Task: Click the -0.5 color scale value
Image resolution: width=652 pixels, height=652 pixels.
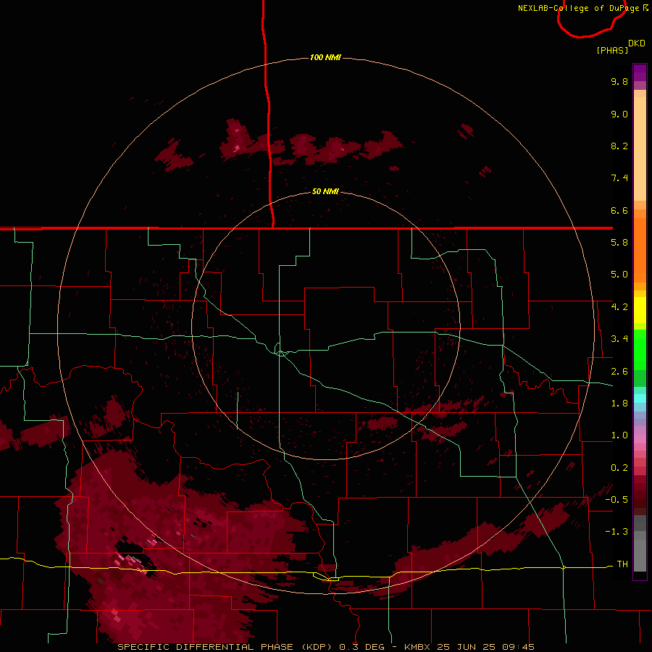Action: click(x=617, y=500)
